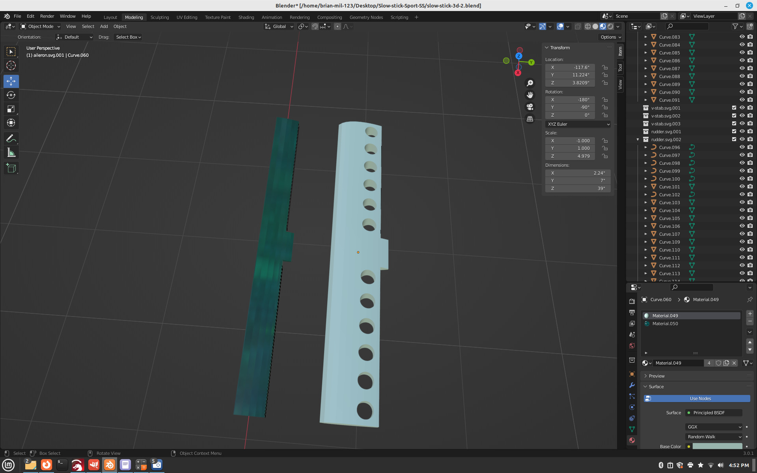Switch to rendered viewport shading
The image size is (757, 473).
(610, 26)
